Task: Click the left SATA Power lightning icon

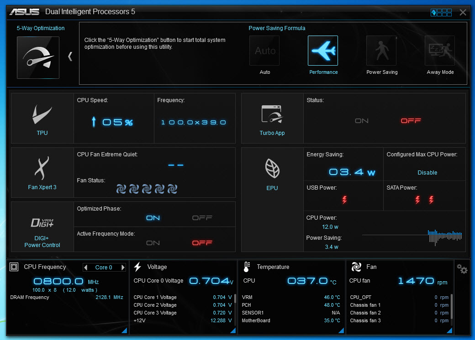Action: pyautogui.click(x=418, y=200)
